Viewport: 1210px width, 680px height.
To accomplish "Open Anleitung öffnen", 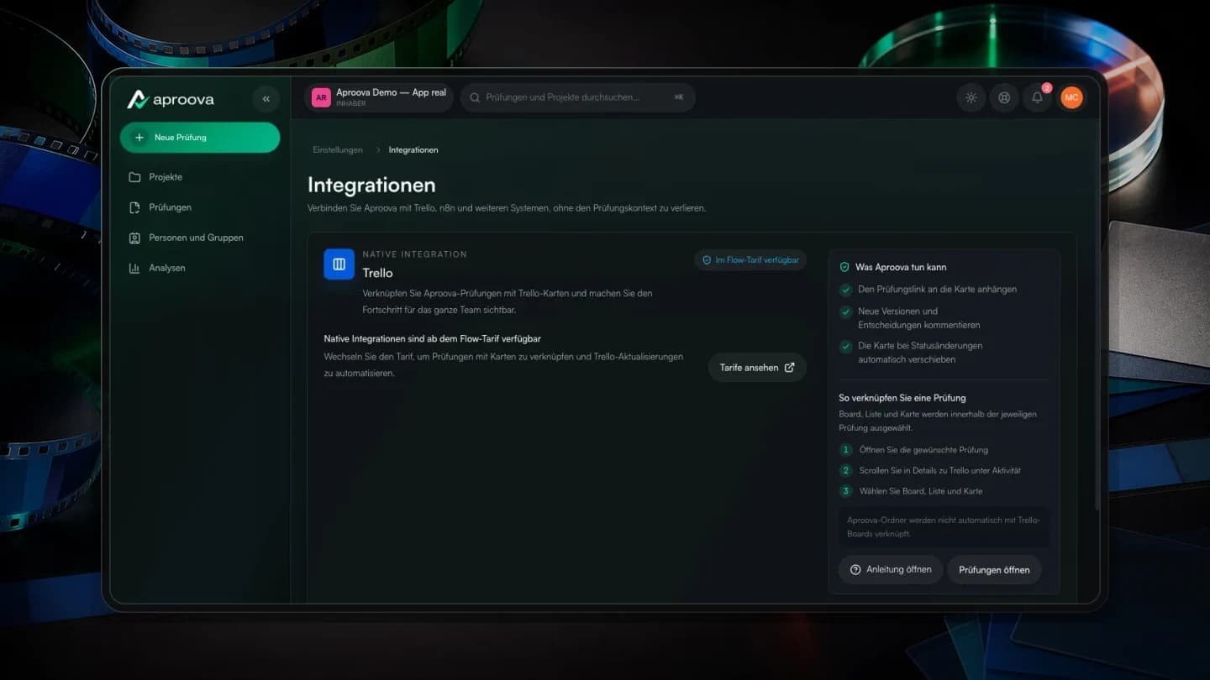I will pyautogui.click(x=890, y=569).
